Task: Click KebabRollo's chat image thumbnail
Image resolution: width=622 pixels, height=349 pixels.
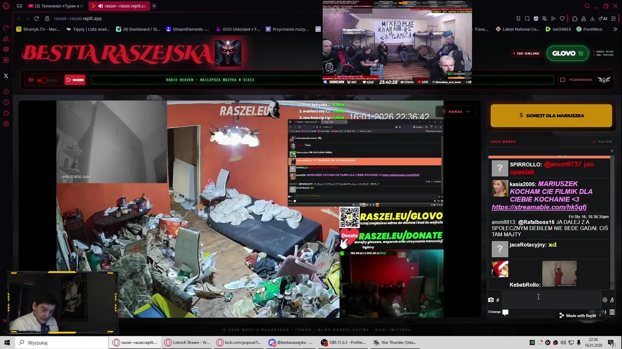Action: (559, 274)
